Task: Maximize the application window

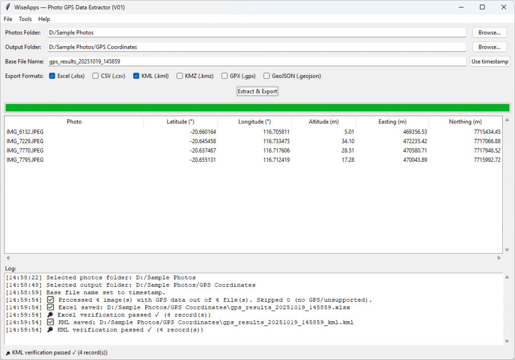Action: (482, 7)
